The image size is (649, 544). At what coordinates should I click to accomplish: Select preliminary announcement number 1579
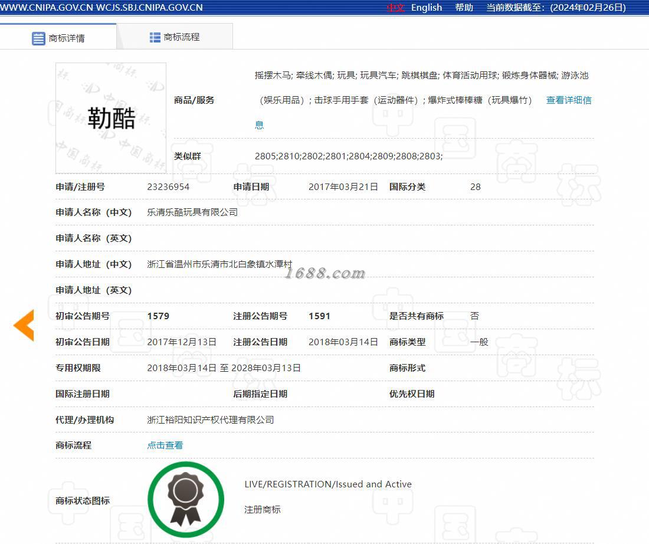158,316
